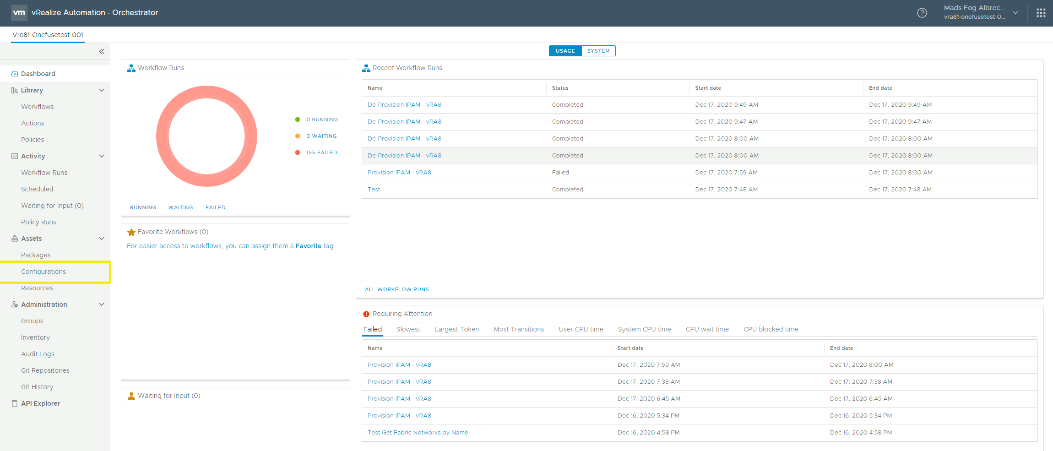This screenshot has height=451, width=1053.
Task: Switch to the Slowest tab
Action: coord(408,329)
